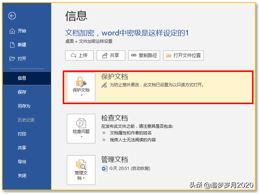Screen dimensions: 259x194
Task: Open the 保护文档 dropdown button
Action: click(x=81, y=87)
